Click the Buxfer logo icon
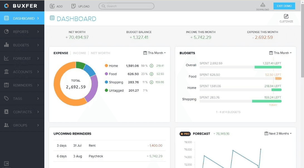 [x=6, y=6]
